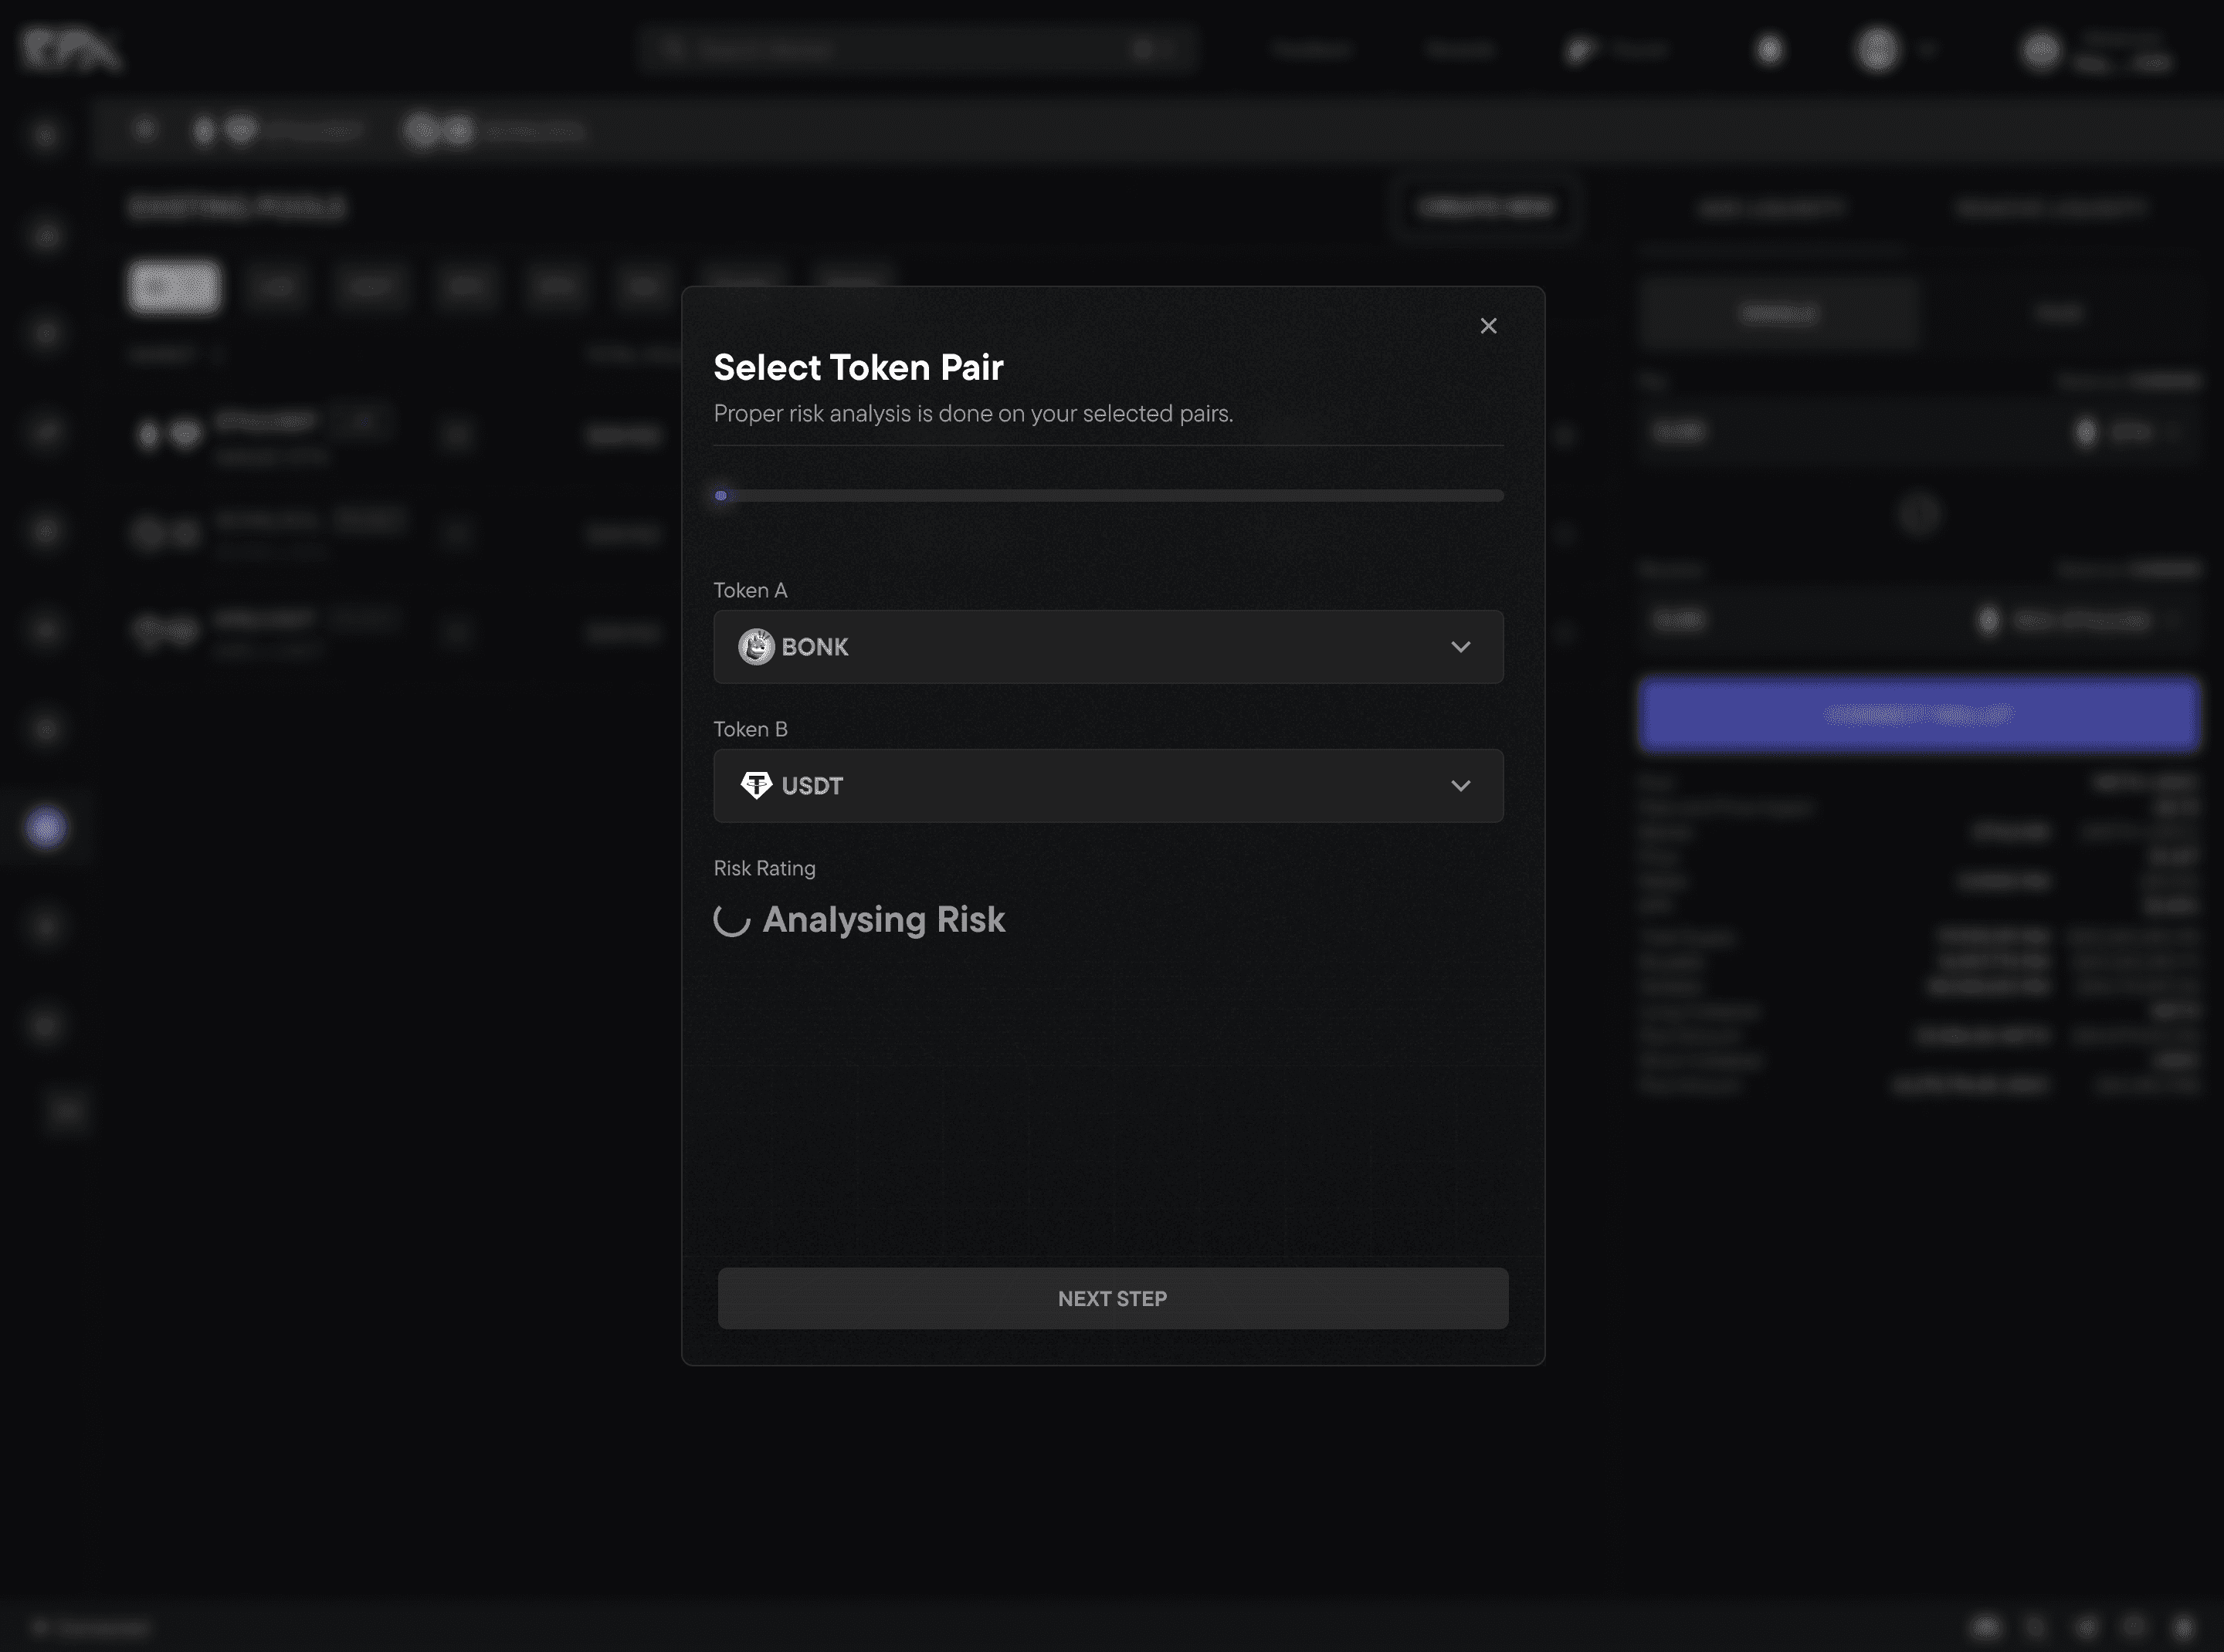
Task: Close the Select Token Pair dialog
Action: pos(1487,326)
